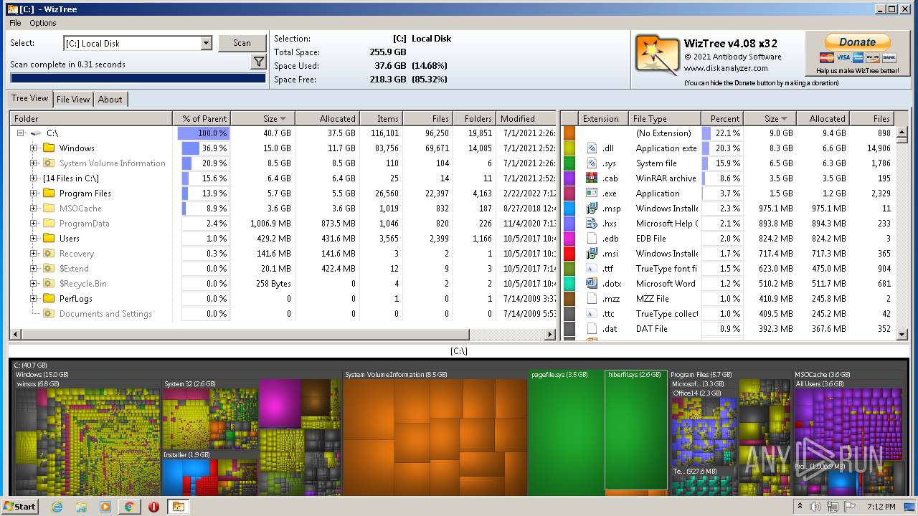Click the PerfLogs folder icon

click(49, 299)
